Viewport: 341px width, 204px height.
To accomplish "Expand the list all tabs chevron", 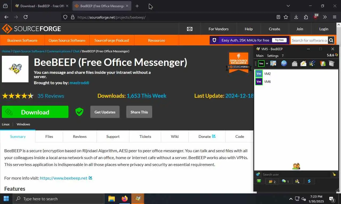I will click(x=288, y=6).
